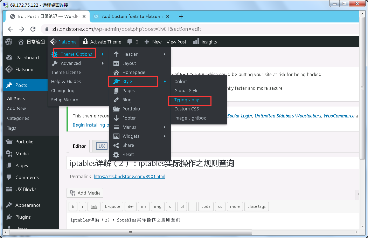Open a new browser tab
Viewport: 368px width, 238px height.
[181, 16]
